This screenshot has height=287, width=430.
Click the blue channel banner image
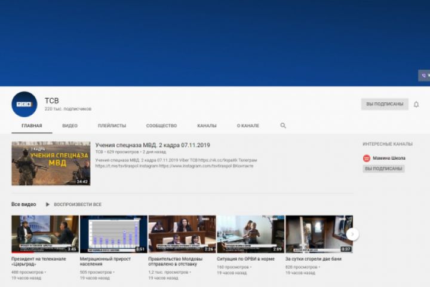pyautogui.click(x=215, y=43)
